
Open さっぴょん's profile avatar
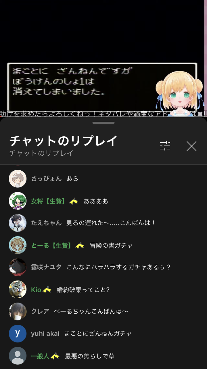(18, 179)
